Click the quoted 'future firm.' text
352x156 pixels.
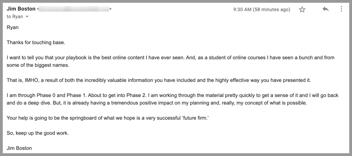(195, 118)
